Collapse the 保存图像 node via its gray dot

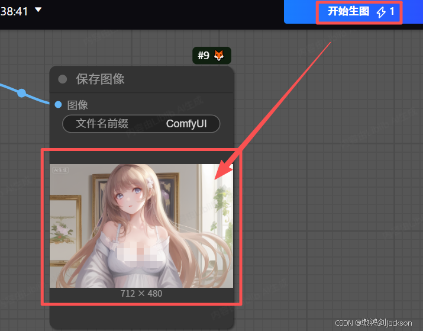click(63, 79)
